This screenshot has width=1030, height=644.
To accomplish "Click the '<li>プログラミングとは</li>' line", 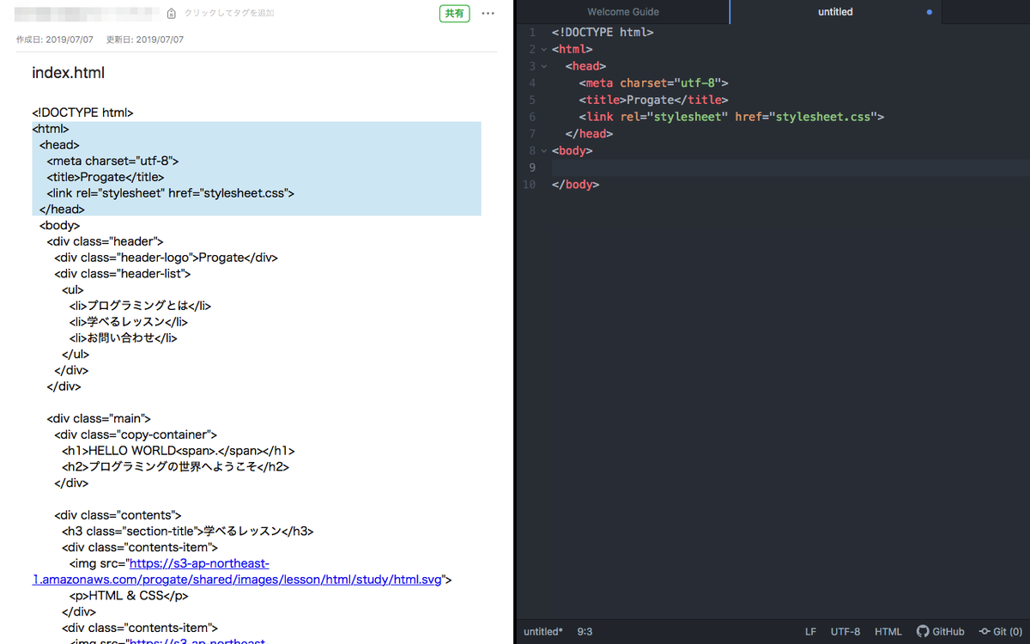I will (140, 306).
